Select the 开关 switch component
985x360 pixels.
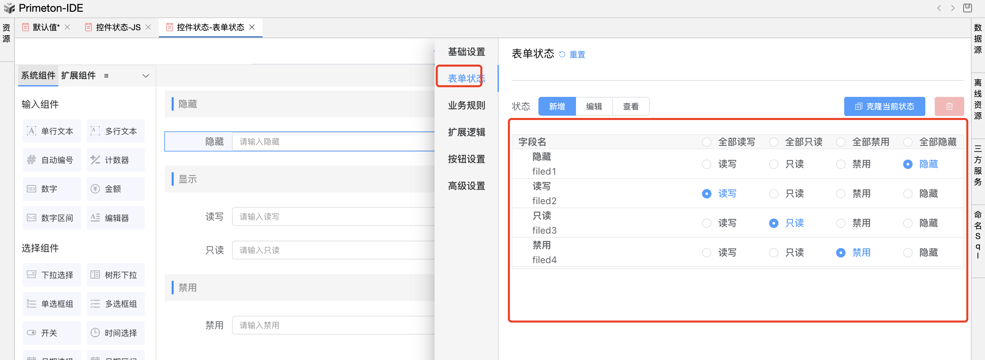[x=52, y=333]
